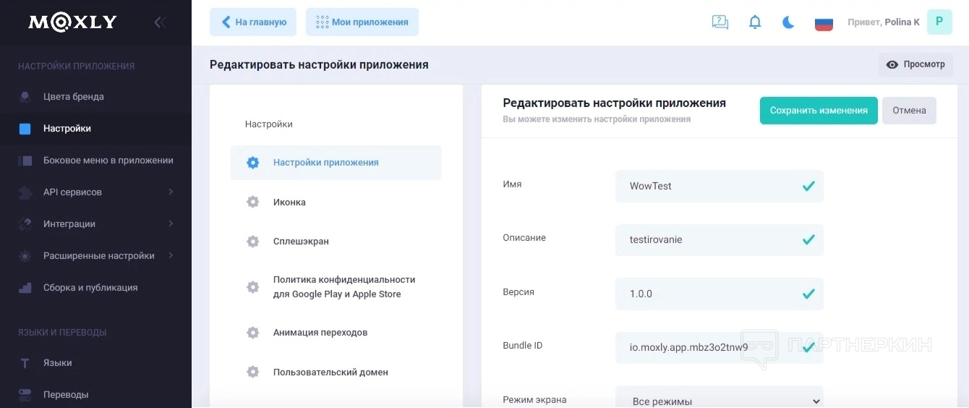Click the Версия field containing 1.0.0

coord(720,294)
